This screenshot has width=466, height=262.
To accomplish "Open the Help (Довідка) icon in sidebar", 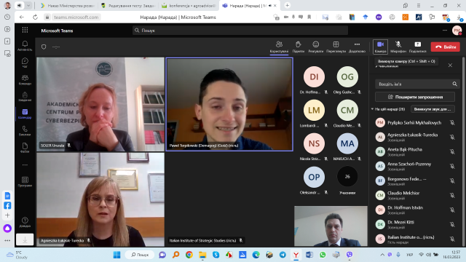I will click(25, 222).
